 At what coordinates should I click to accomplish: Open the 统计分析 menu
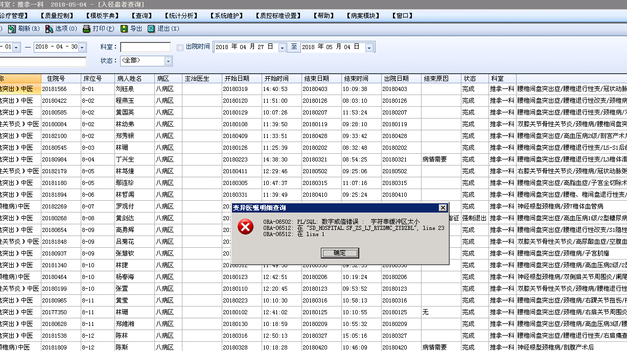point(181,16)
